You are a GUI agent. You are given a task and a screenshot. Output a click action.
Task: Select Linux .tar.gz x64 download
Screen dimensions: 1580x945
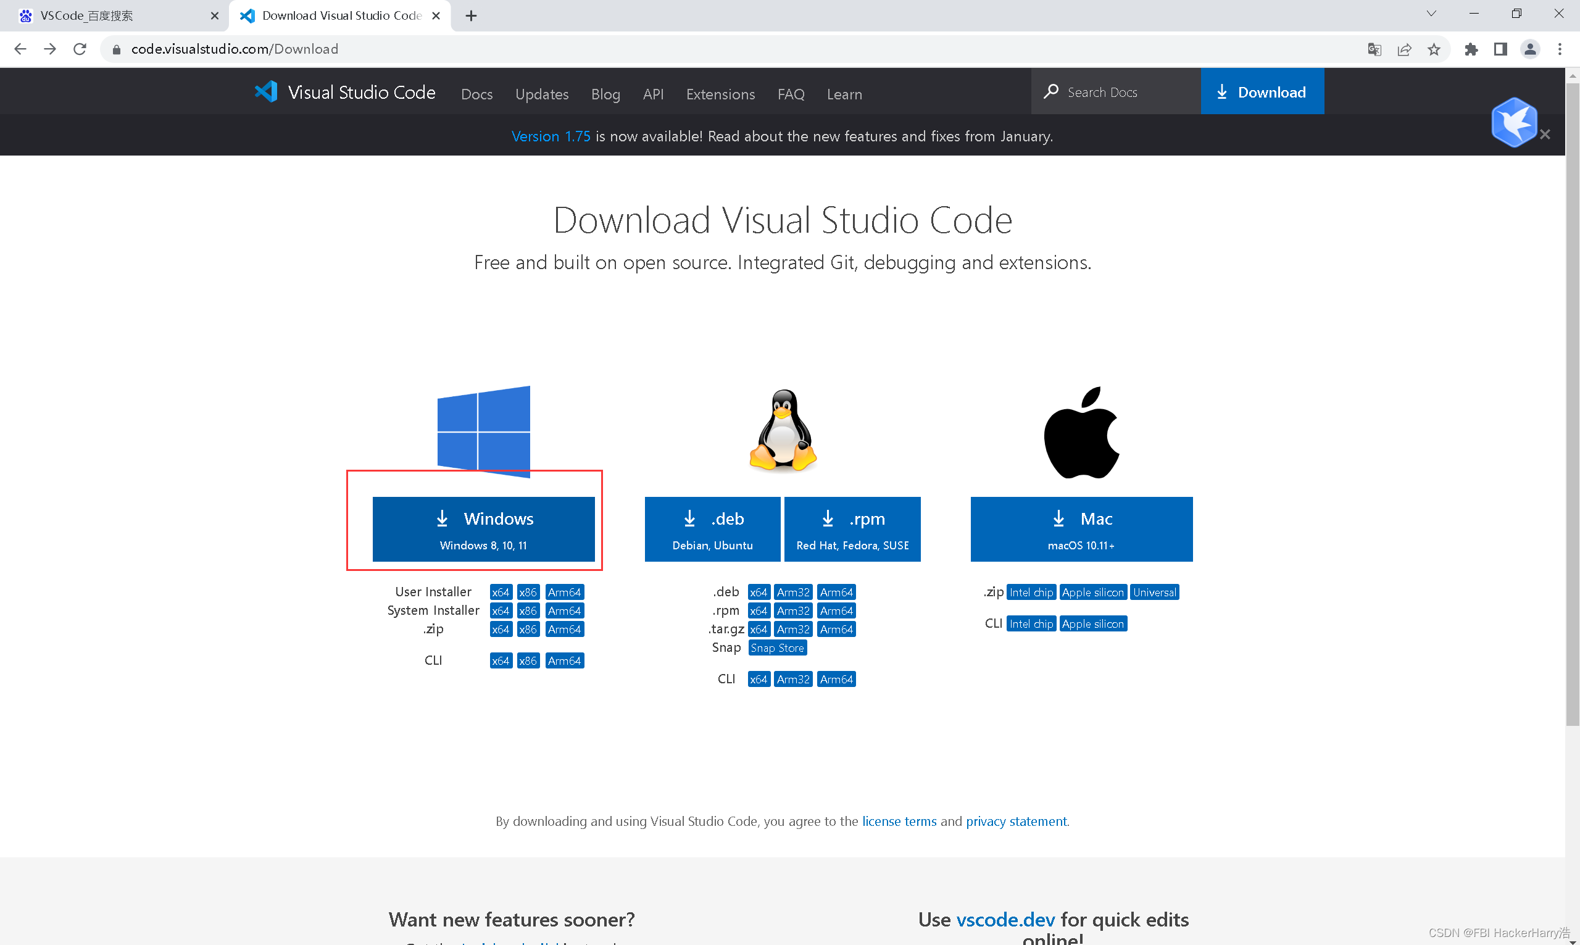758,629
